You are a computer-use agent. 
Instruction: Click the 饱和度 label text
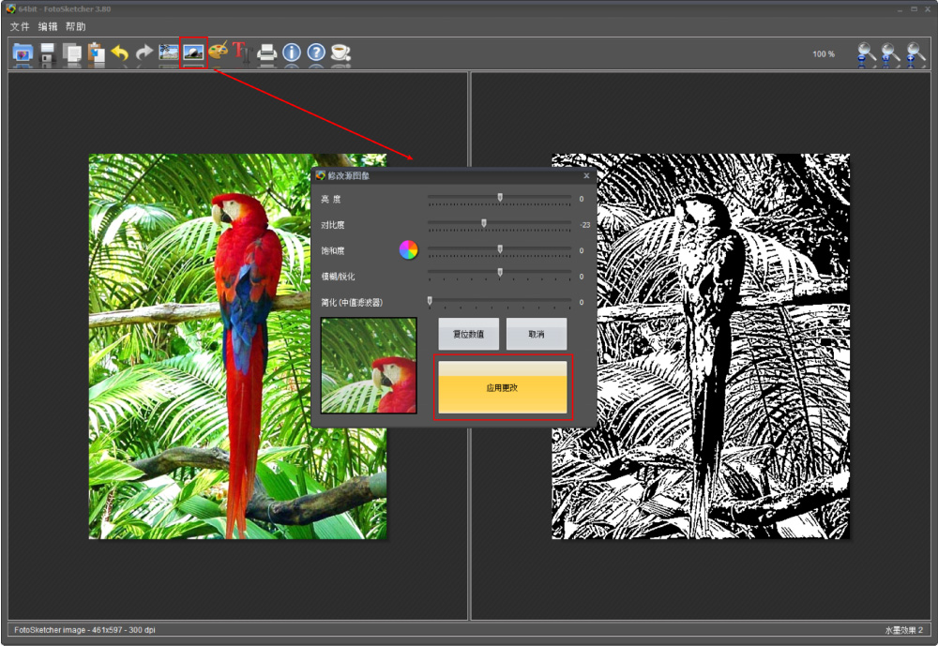[333, 250]
